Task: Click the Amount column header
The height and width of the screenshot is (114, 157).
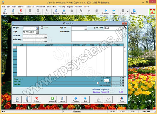Action: pos(117,45)
